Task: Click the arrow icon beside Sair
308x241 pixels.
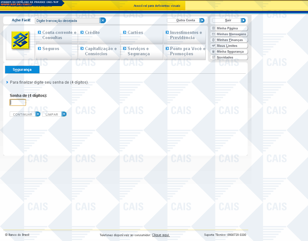Action: [243, 20]
